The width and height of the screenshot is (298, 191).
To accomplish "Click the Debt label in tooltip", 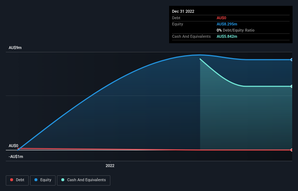I will (176, 18).
